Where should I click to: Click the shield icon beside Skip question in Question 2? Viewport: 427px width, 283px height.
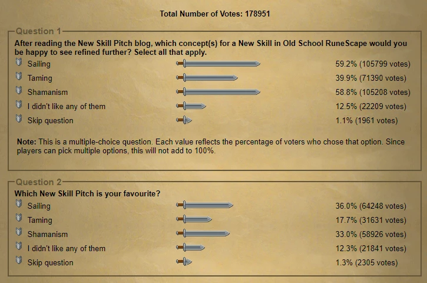pos(19,261)
